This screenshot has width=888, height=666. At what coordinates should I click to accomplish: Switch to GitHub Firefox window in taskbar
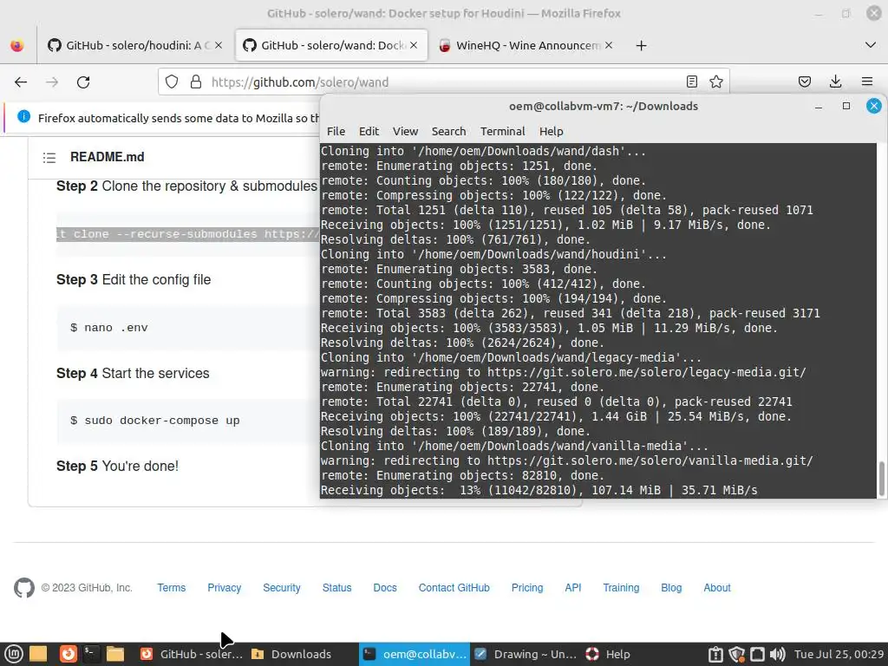click(x=192, y=654)
